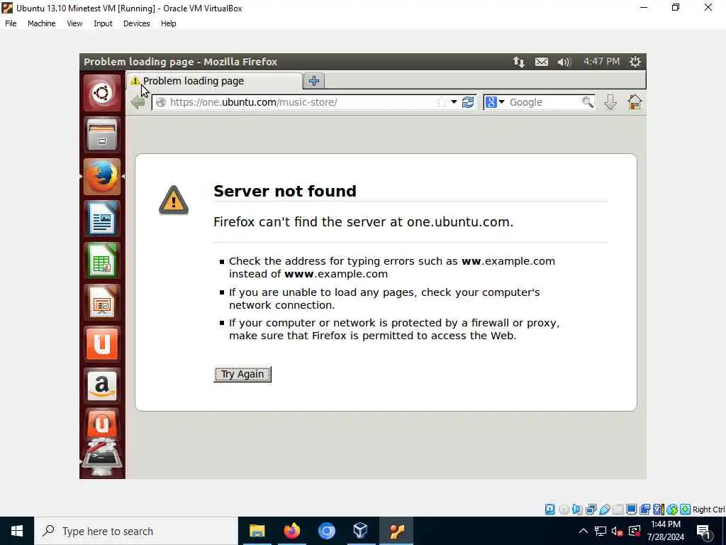
Task: Reload the page in Firefox
Action: (x=468, y=102)
